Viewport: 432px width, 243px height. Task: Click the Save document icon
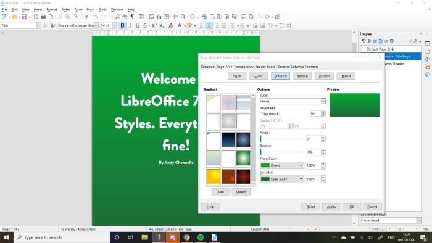tap(24, 17)
